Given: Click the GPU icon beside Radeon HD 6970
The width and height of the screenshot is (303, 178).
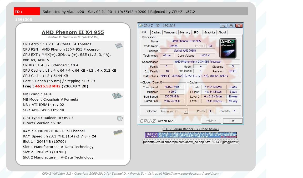Looking at the screenshot, I should (120, 118).
